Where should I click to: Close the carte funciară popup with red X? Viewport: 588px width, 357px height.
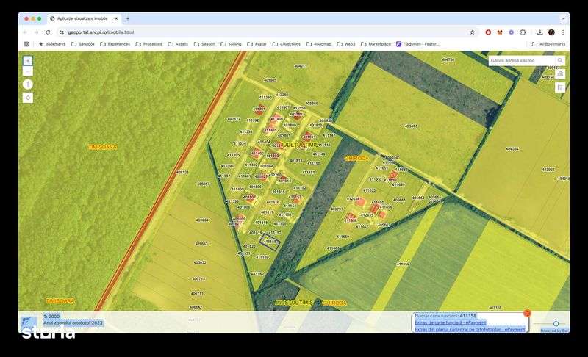tap(527, 313)
